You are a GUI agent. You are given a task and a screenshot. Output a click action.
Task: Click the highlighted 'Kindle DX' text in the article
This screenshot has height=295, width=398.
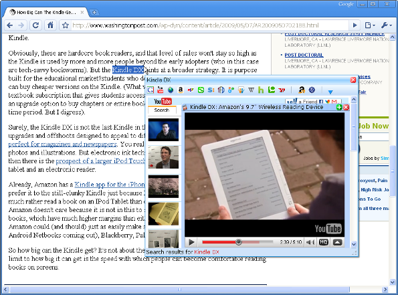click(128, 70)
